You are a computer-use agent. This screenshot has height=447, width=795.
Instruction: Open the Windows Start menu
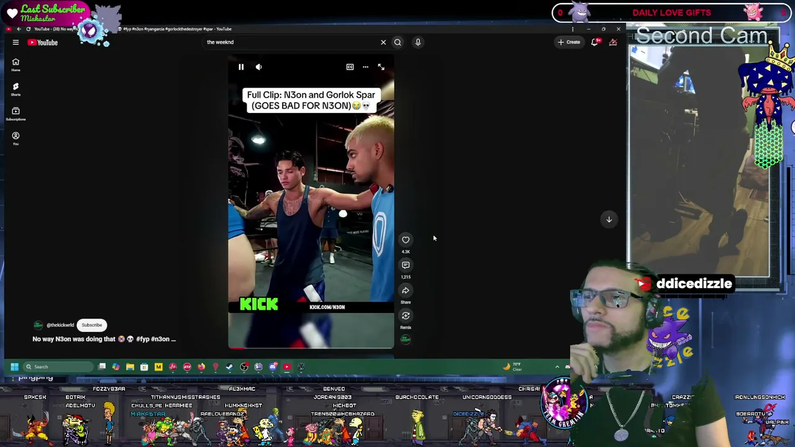click(x=14, y=367)
